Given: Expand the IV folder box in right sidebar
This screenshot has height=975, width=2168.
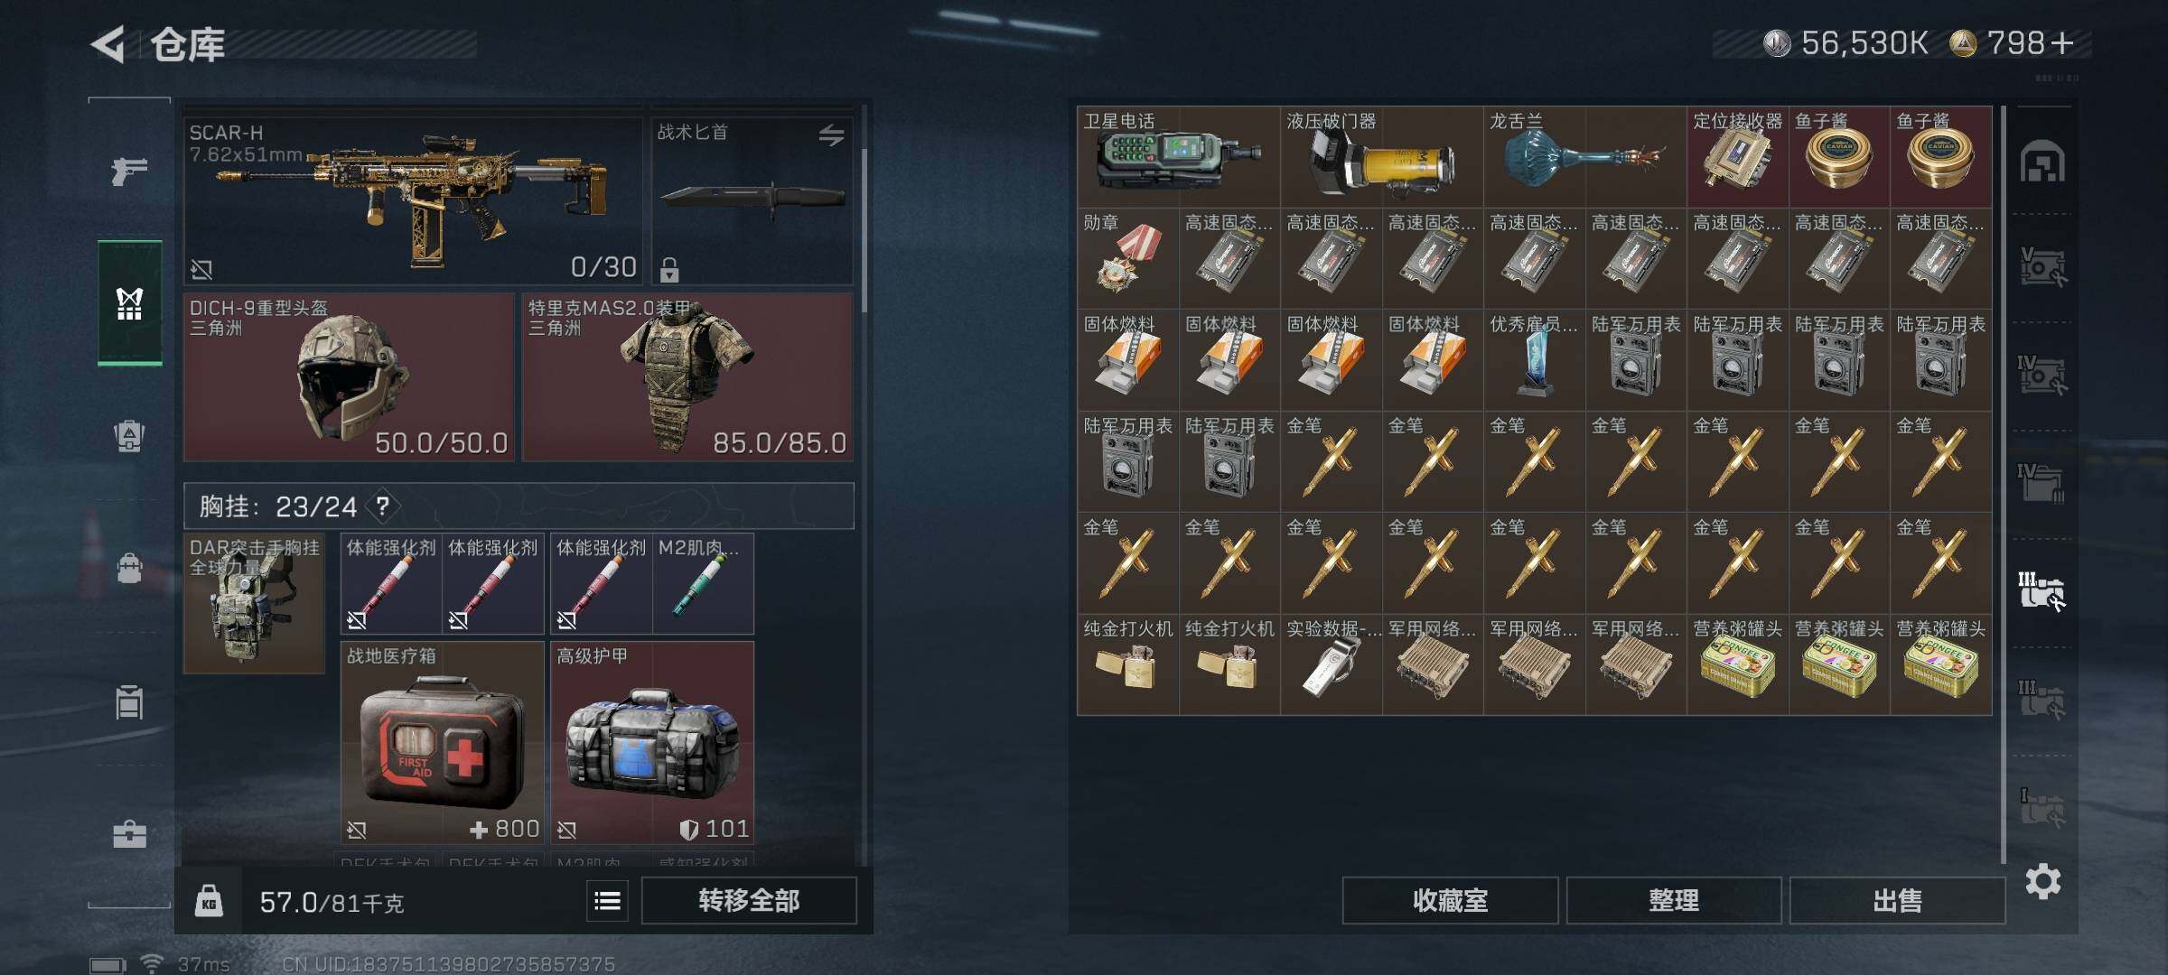Looking at the screenshot, I should click(2042, 483).
